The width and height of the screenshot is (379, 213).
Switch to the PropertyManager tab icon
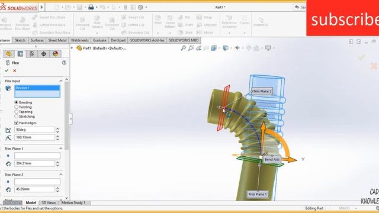coord(20,54)
